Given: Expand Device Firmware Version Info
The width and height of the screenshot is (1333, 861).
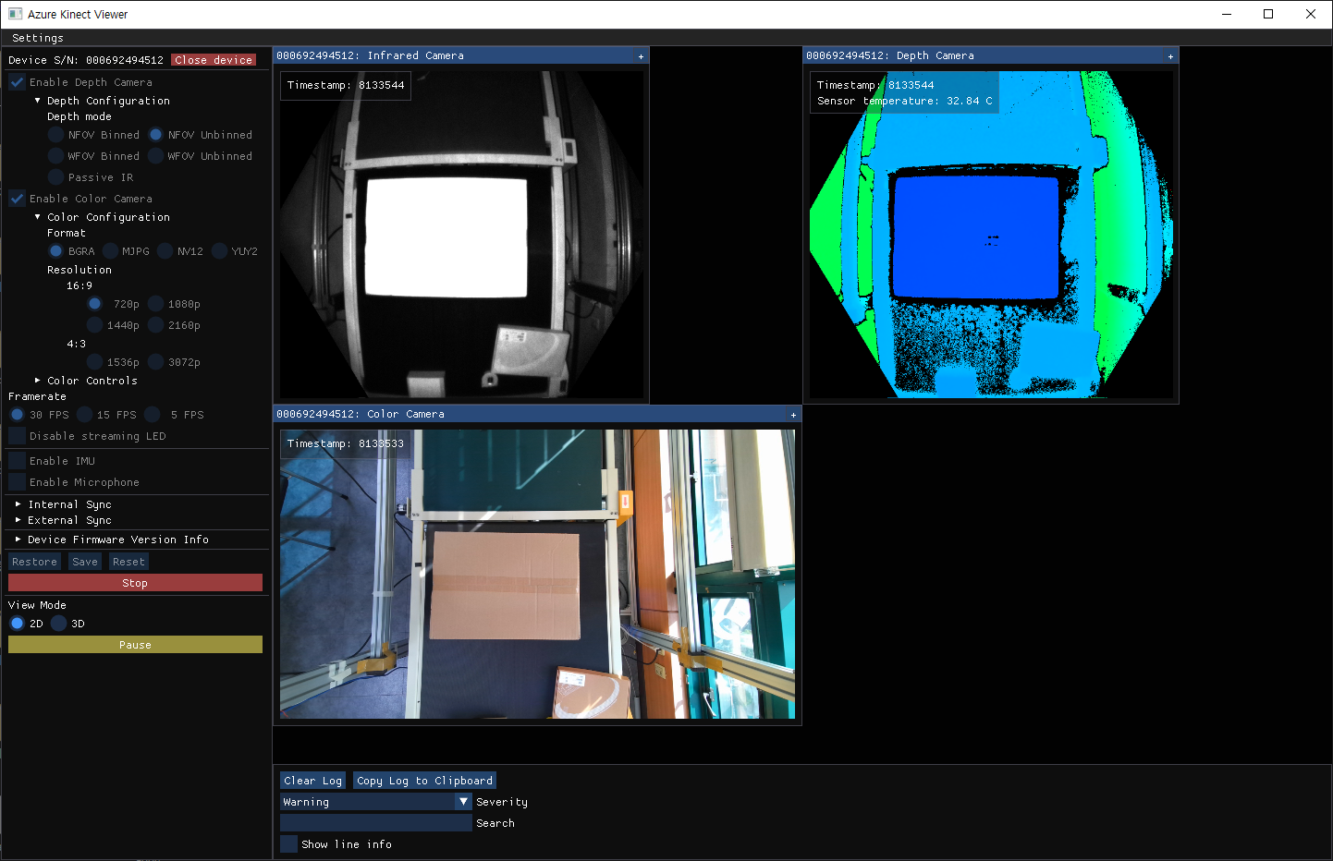Looking at the screenshot, I should point(18,540).
